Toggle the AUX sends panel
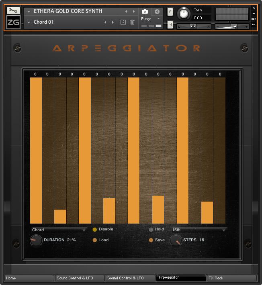This screenshot has width=262, height=285. click(x=254, y=19)
